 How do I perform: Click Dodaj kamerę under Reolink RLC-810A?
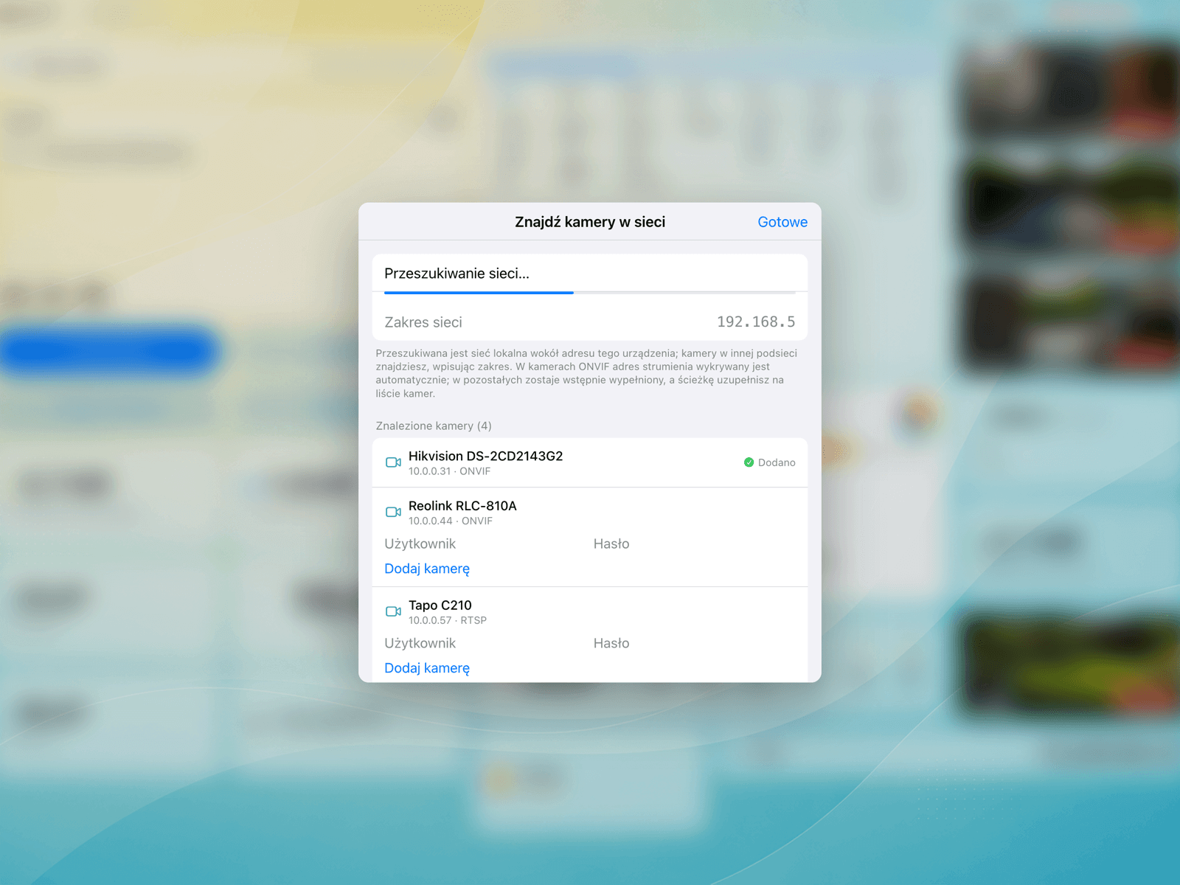pyautogui.click(x=427, y=569)
